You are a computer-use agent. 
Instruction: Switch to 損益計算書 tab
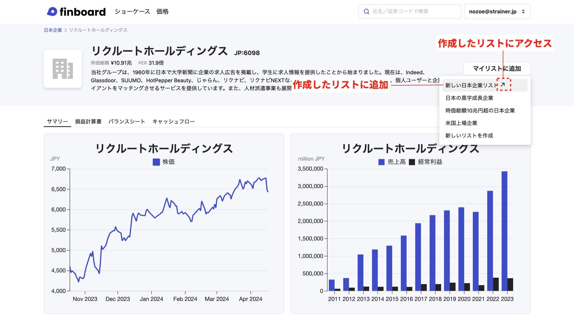(x=88, y=121)
